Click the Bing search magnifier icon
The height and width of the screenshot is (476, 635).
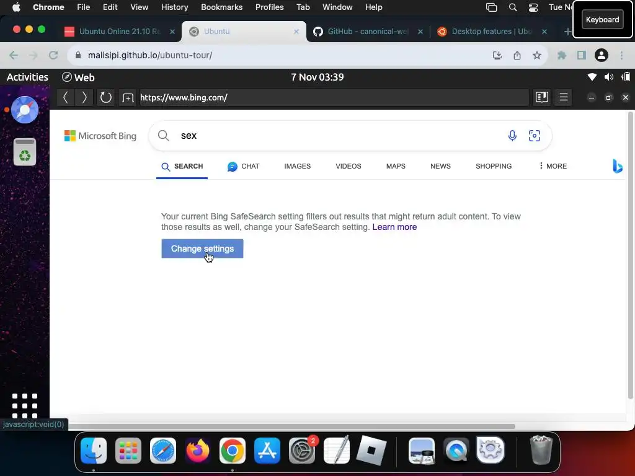pyautogui.click(x=163, y=136)
